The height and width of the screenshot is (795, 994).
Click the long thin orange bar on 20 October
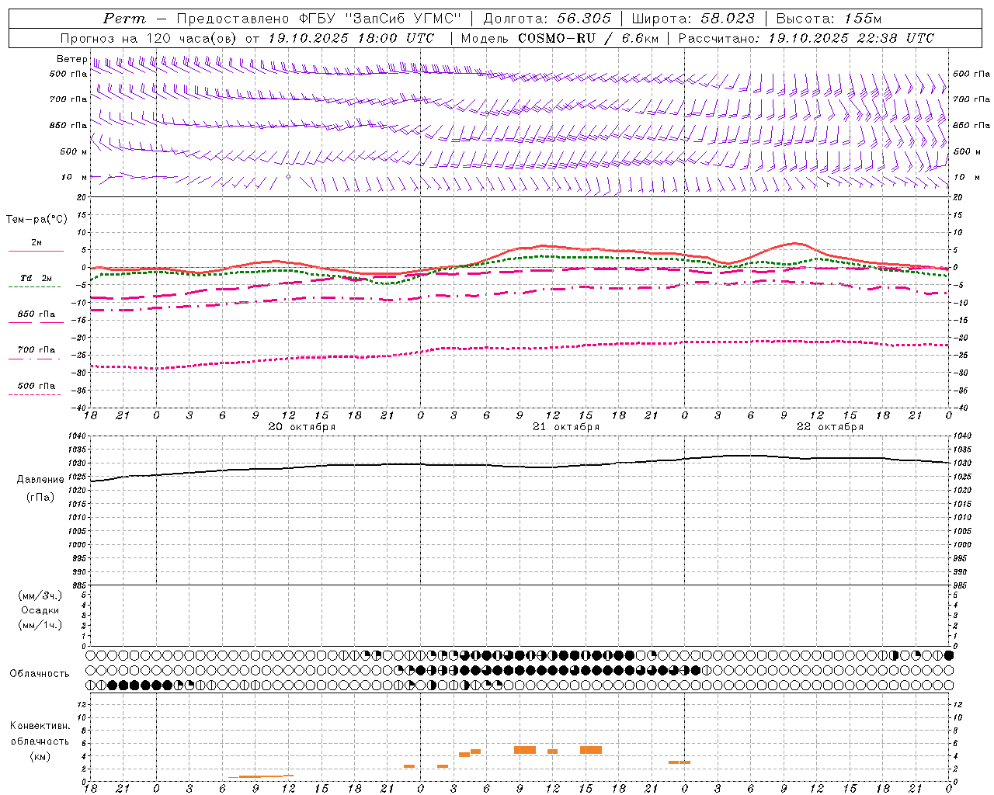pos(261,776)
